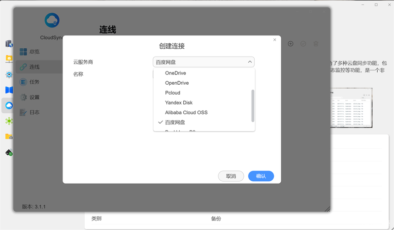Click the 类别 label in background table
The width and height of the screenshot is (394, 230).
(x=96, y=219)
